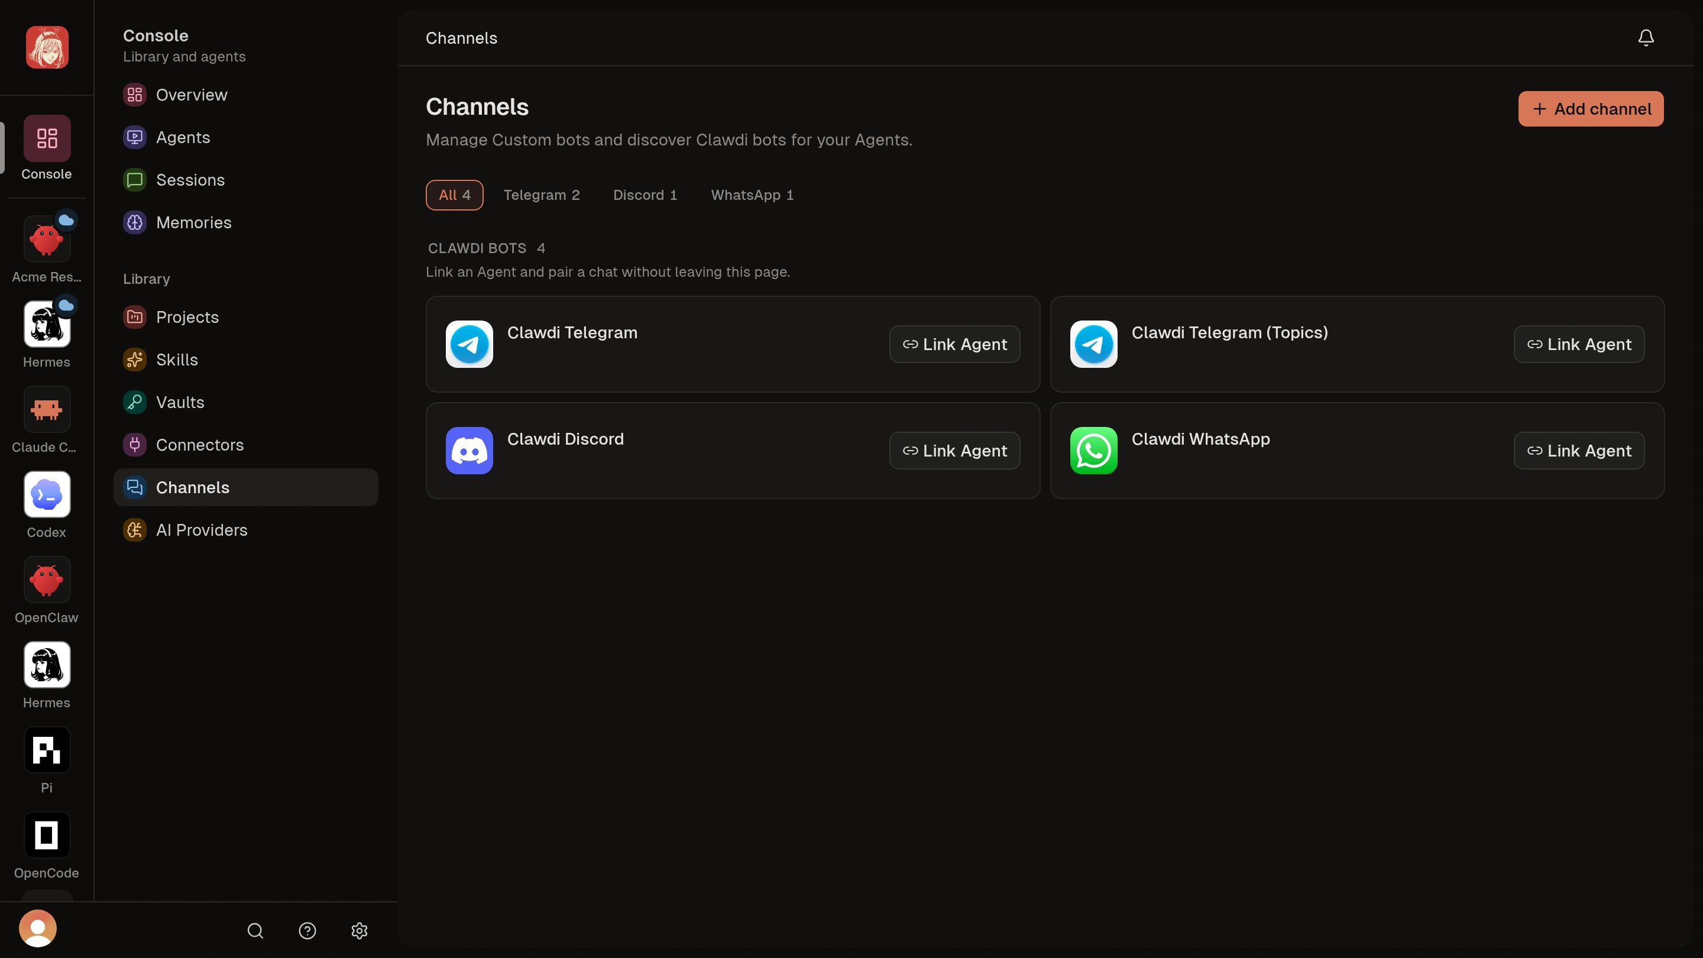Open Vaults in Library
Screen dimensions: 1703x958
point(245,403)
